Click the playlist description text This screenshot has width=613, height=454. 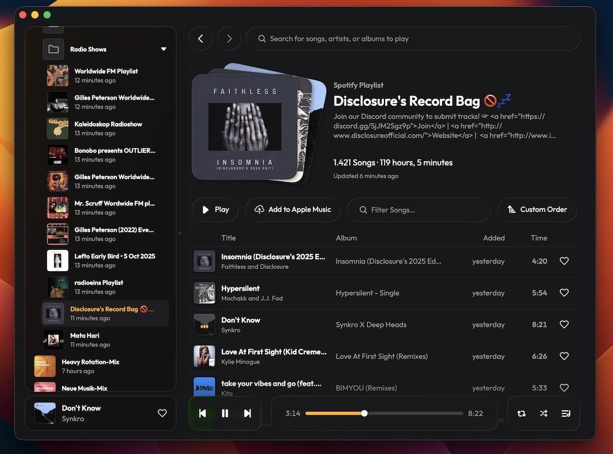[445, 126]
